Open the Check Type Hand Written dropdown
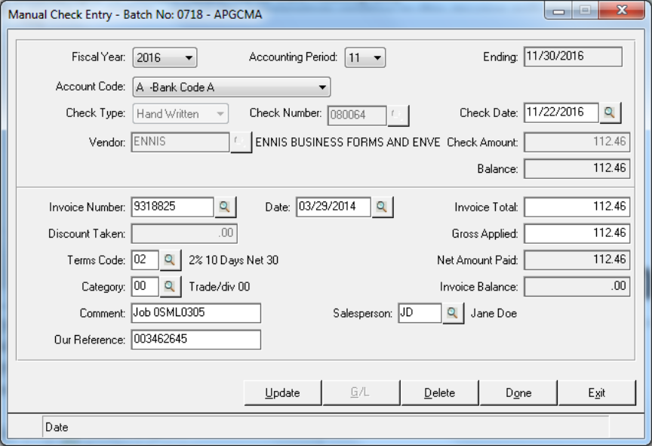This screenshot has height=446, width=652. 180,114
